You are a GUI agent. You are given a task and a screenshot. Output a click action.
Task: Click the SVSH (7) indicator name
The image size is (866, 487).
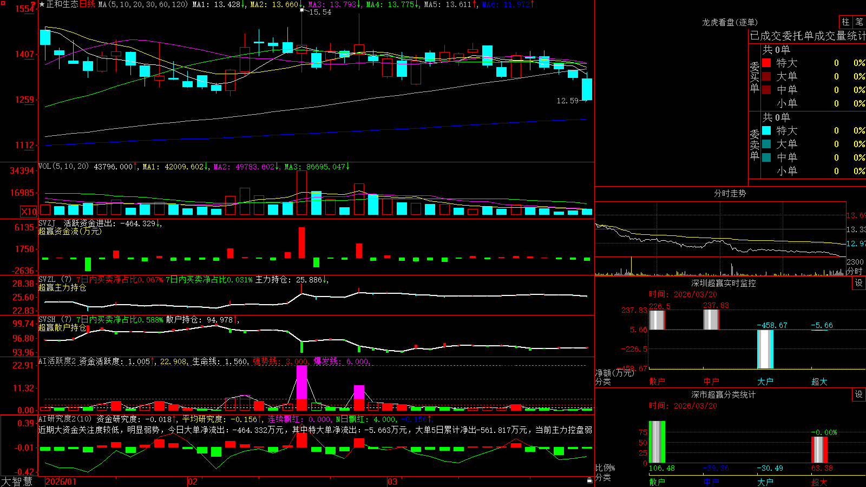coord(55,320)
